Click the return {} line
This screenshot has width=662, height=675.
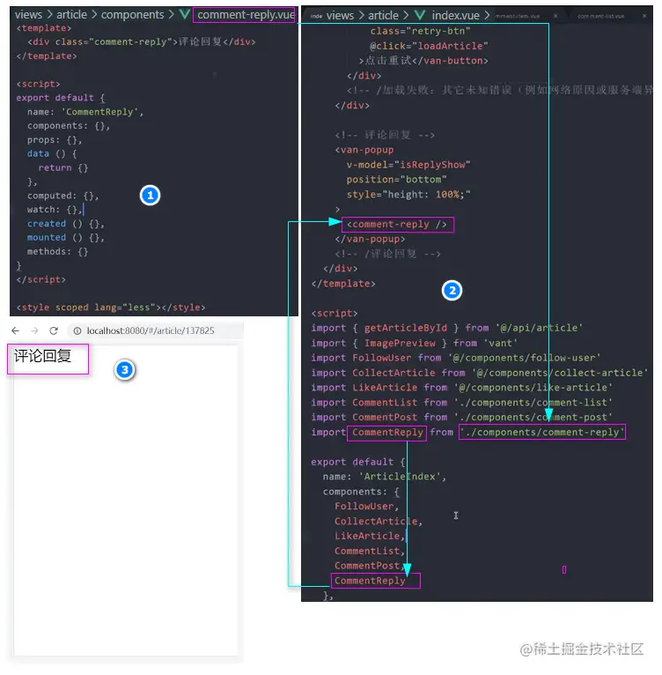click(63, 168)
